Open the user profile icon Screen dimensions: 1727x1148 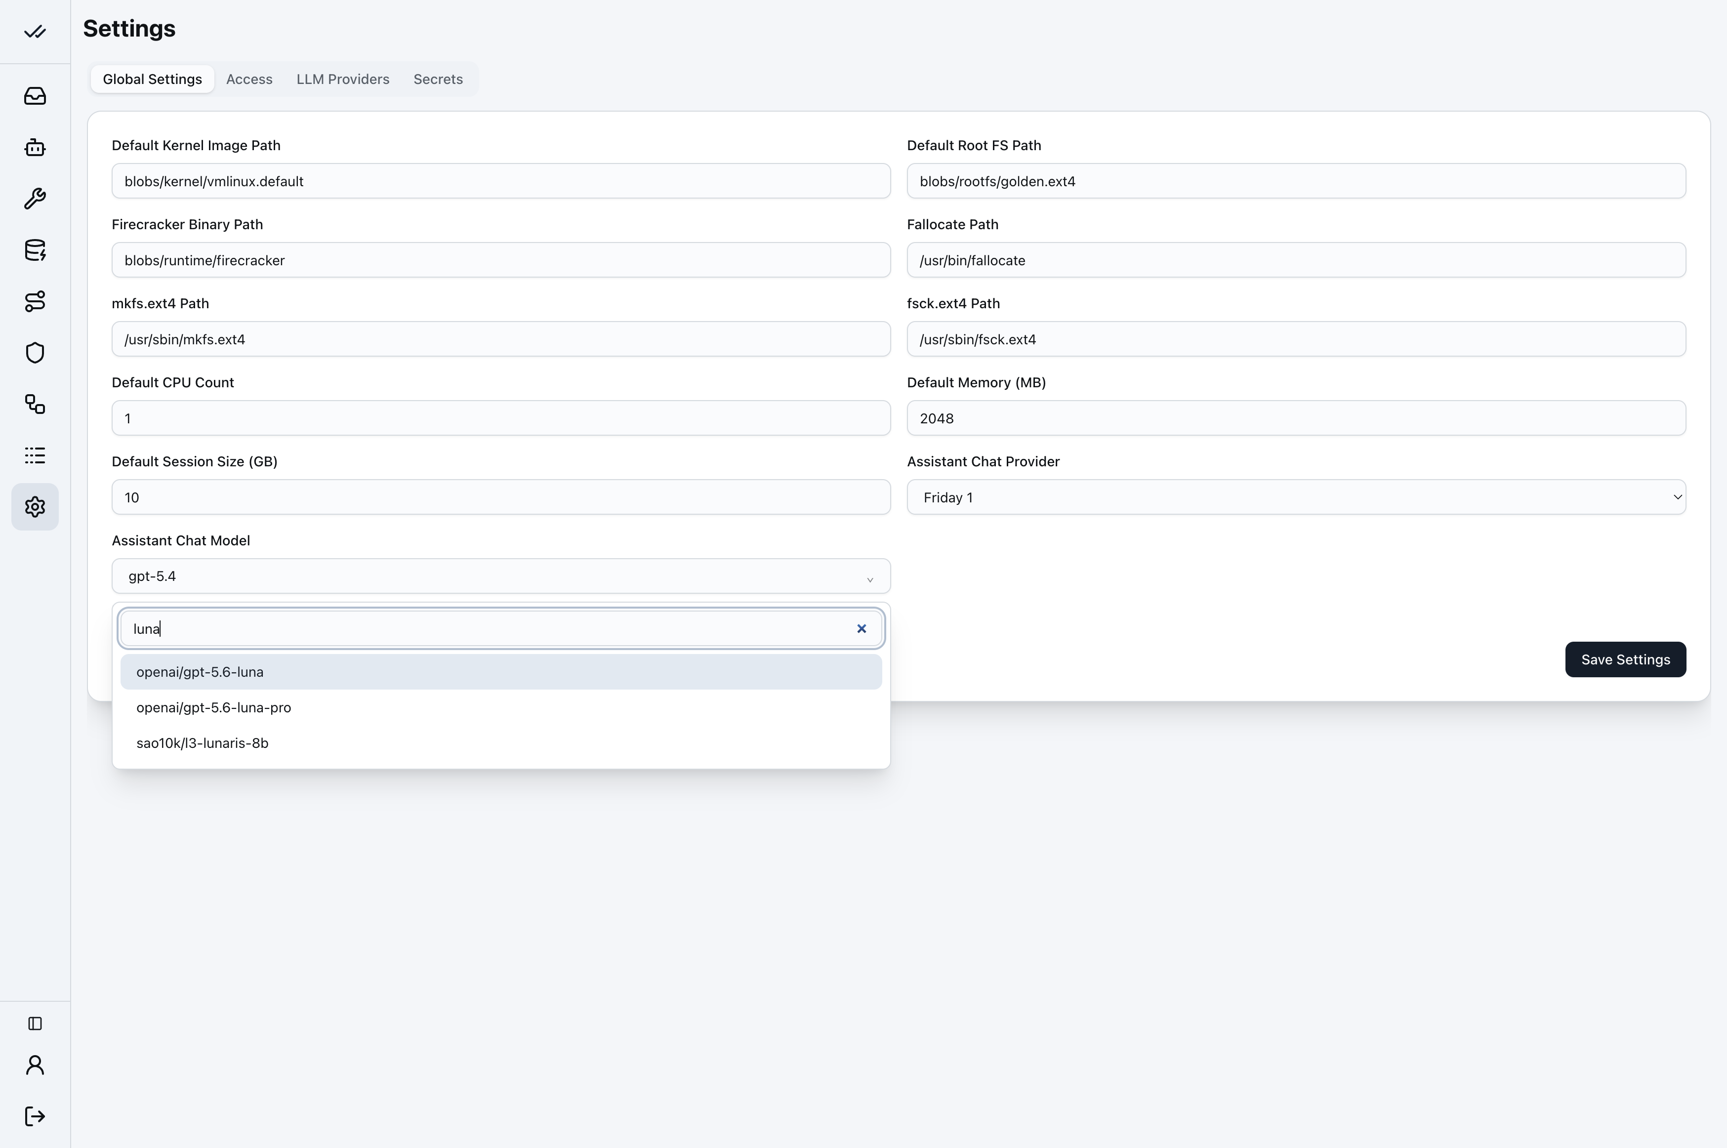coord(35,1066)
